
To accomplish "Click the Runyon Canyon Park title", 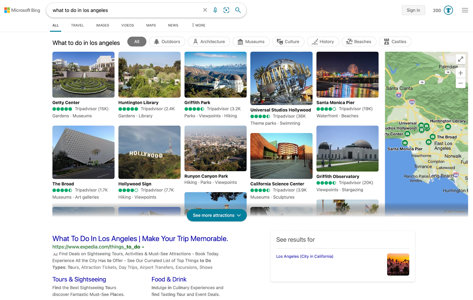I will point(206,176).
